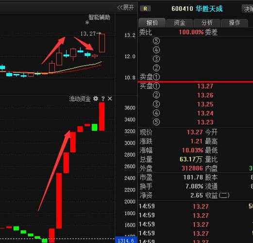The image size is (253, 243).
Task: Click the stock name 华胜天成
Action: coord(209,9)
